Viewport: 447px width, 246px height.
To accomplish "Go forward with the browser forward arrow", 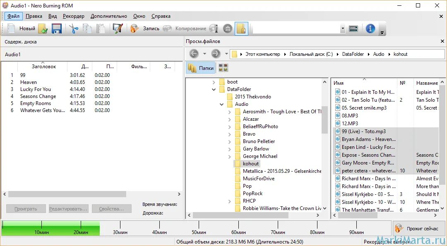I will pyautogui.click(x=216, y=53).
